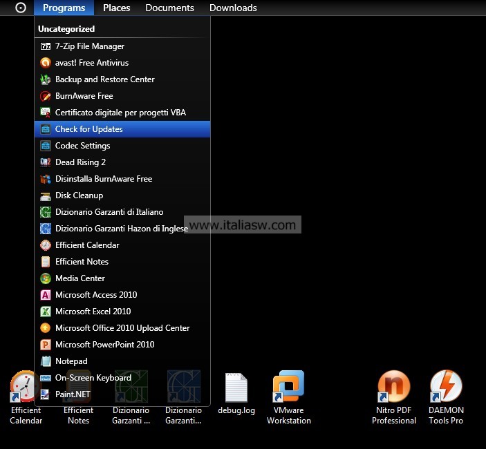Start Microsoft PowerPoint 2010 entry
Viewport: 486px width, 449px height.
(122, 345)
